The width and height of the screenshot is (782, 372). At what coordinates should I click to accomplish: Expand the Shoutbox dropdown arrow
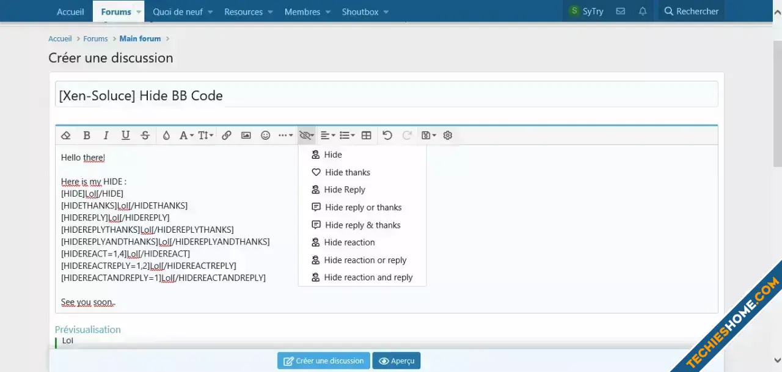[386, 12]
